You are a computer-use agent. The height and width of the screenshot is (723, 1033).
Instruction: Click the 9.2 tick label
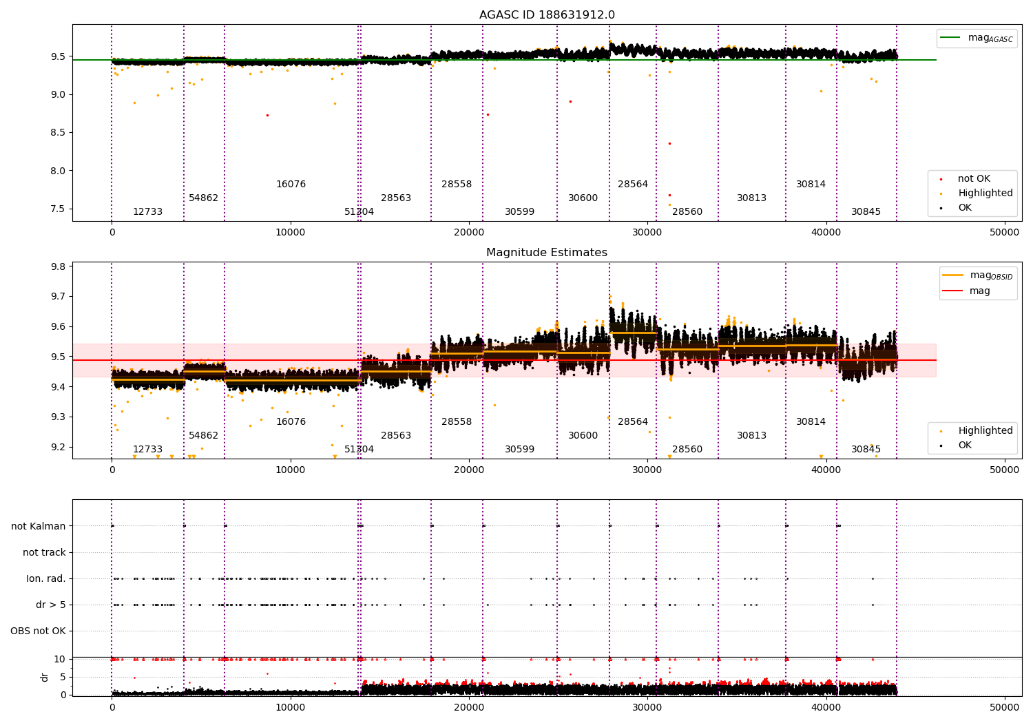pyautogui.click(x=58, y=447)
